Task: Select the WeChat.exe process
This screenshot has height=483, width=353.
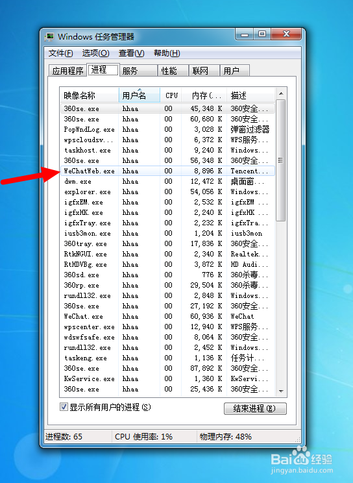Action: (x=168, y=316)
